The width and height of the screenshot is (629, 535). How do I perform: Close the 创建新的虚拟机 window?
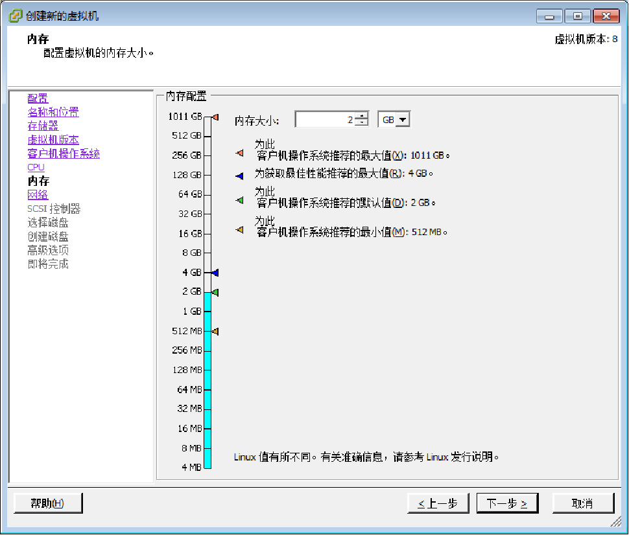click(606, 16)
